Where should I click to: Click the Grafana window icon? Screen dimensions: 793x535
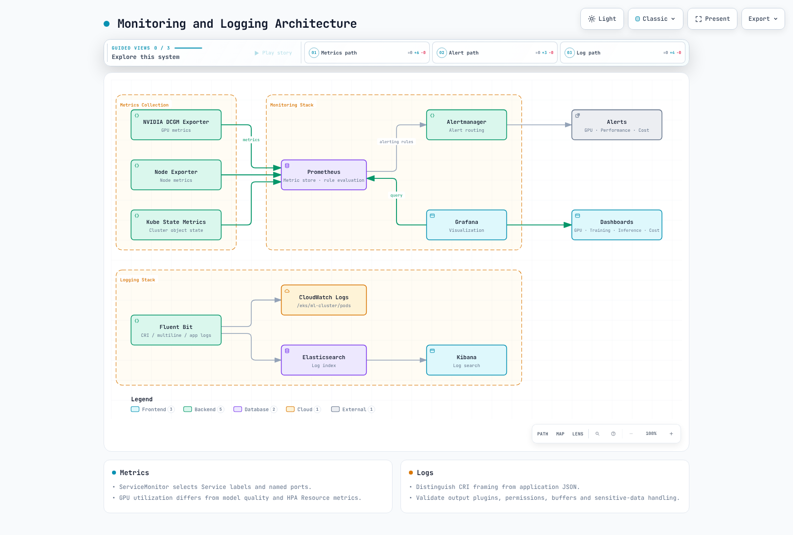tap(432, 215)
